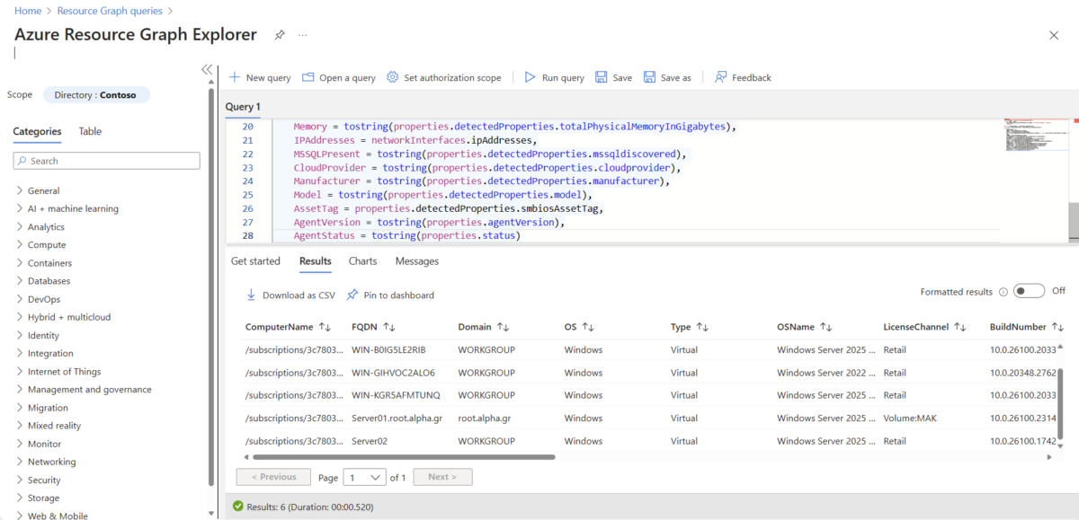Collapse the left categories pane

(207, 69)
